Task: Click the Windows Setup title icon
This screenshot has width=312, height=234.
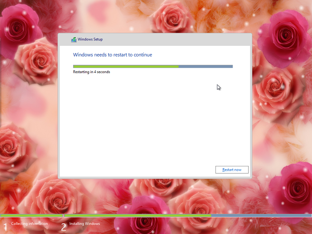Action: [x=74, y=39]
